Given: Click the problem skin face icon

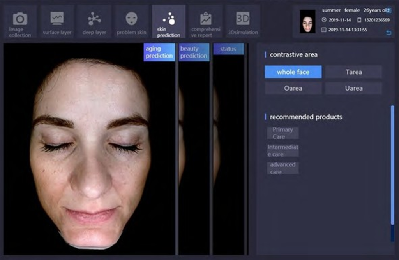Looking at the screenshot, I should point(131,19).
